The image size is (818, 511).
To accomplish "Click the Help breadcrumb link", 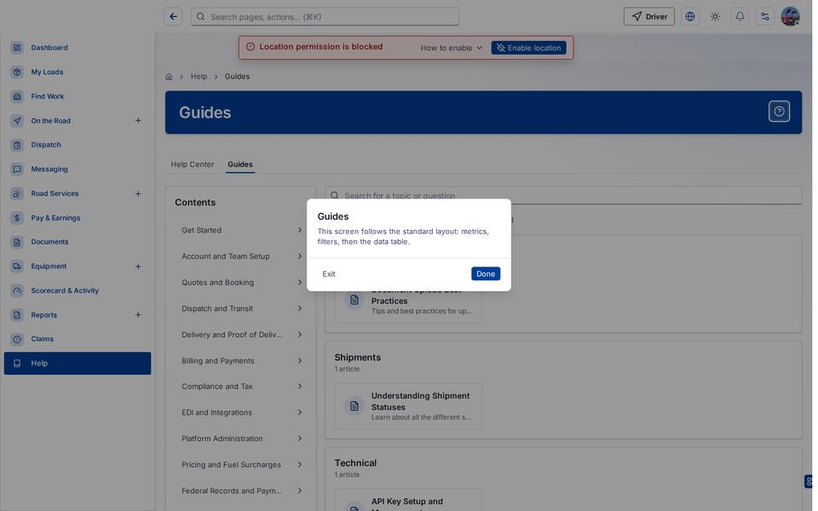I will [199, 77].
